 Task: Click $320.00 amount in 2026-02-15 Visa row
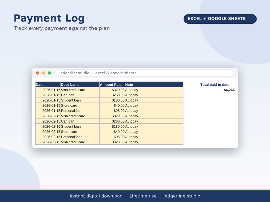pyautogui.click(x=112, y=116)
